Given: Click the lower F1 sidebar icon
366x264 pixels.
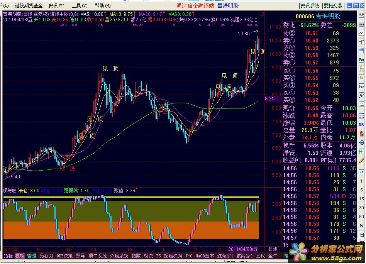Looking at the screenshot, I should coord(361,86).
